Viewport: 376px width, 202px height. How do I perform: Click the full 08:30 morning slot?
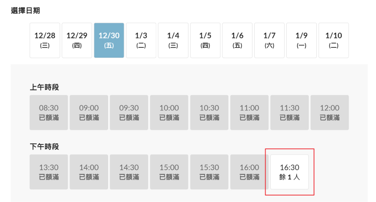[49, 112]
